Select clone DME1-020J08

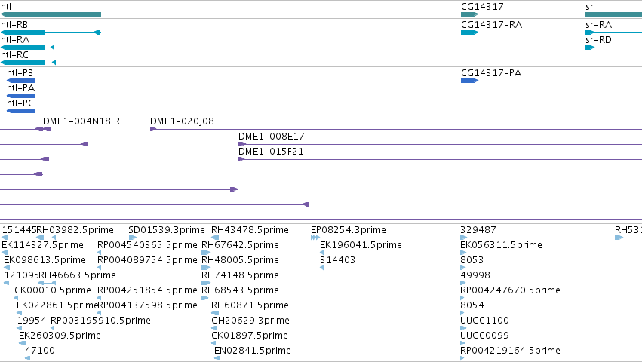pyautogui.click(x=396, y=129)
